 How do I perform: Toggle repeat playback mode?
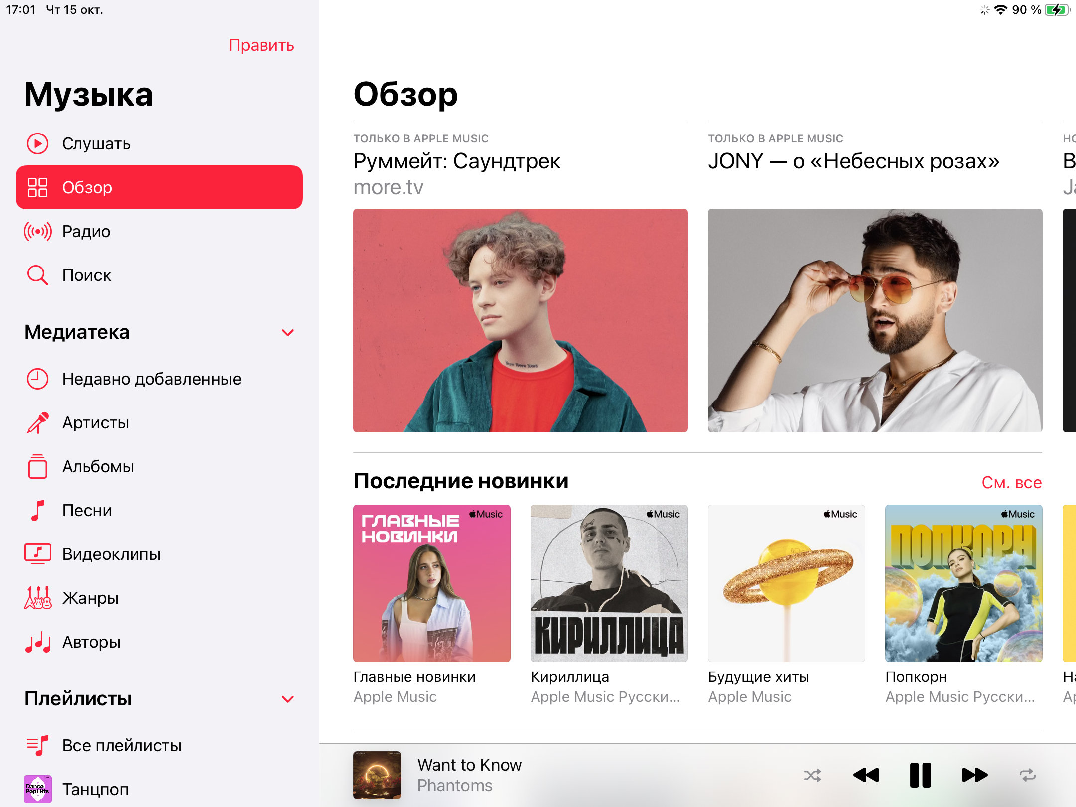[1027, 775]
